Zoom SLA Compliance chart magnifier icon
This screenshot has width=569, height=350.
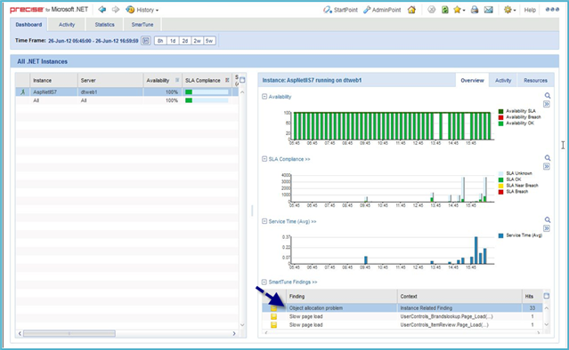[548, 158]
